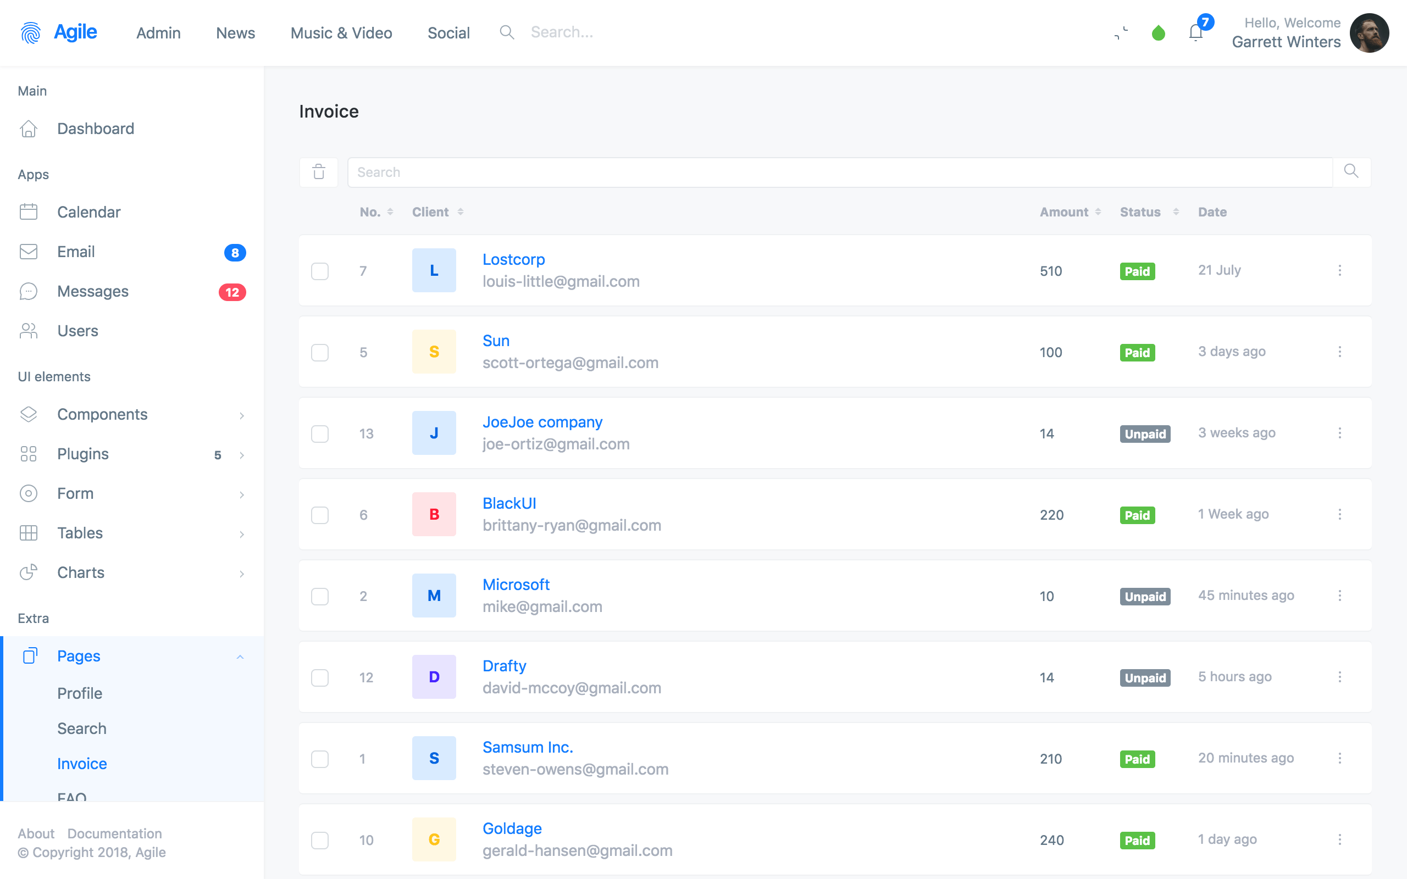The image size is (1407, 879).
Task: Toggle checkbox for Microsoft invoice row
Action: point(319,596)
